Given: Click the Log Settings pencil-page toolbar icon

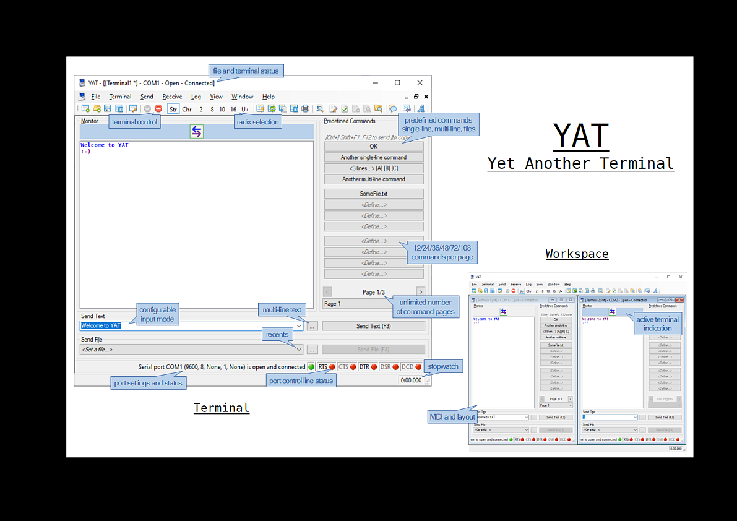Looking at the screenshot, I should 334,109.
